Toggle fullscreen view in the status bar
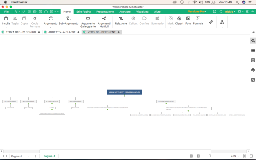The image size is (256, 160). [198, 156]
